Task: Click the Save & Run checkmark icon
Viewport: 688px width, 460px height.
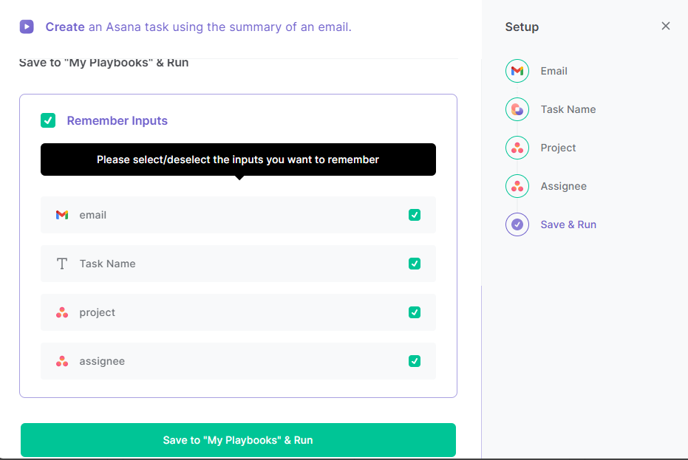Action: (x=517, y=224)
